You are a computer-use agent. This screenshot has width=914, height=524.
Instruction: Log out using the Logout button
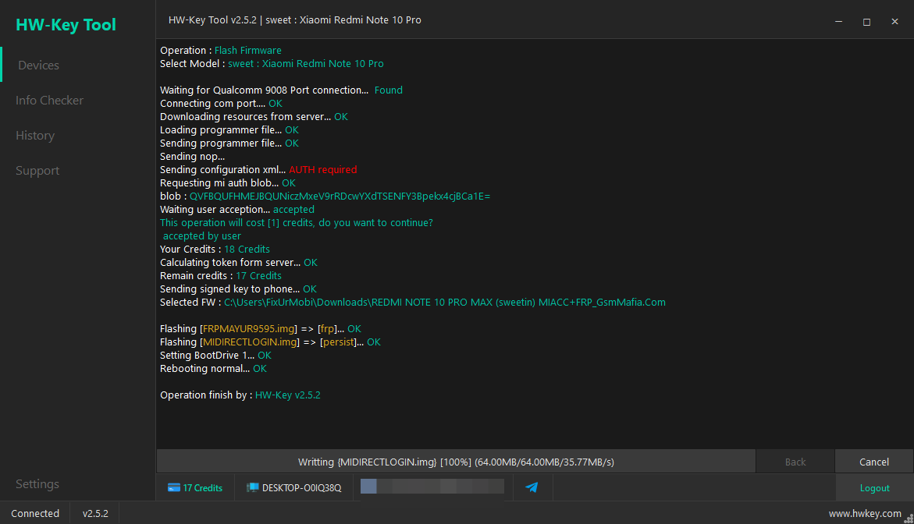[x=874, y=488]
